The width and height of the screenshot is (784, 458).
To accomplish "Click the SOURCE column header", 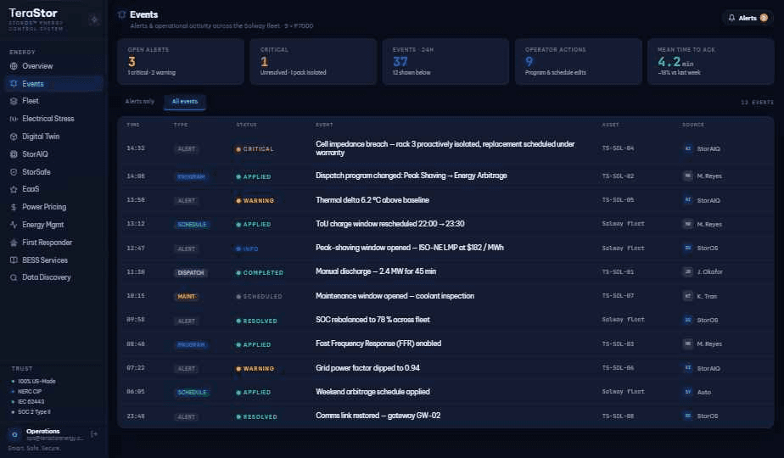I will [x=693, y=125].
